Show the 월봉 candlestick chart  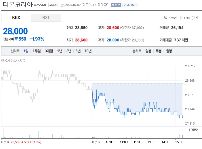(169, 51)
